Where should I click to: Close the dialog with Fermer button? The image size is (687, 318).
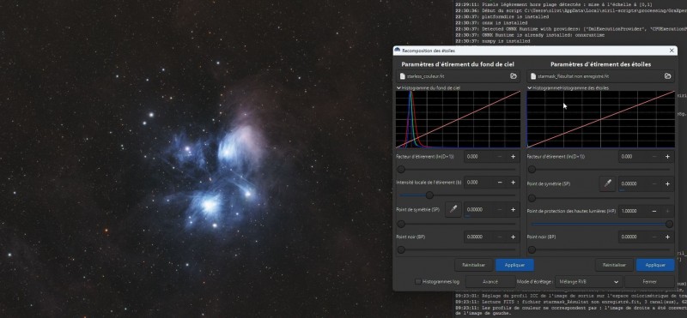(x=649, y=282)
